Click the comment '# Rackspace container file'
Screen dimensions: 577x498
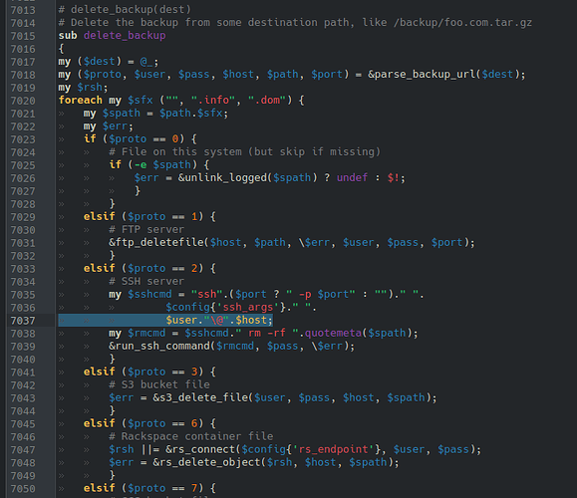190,436
